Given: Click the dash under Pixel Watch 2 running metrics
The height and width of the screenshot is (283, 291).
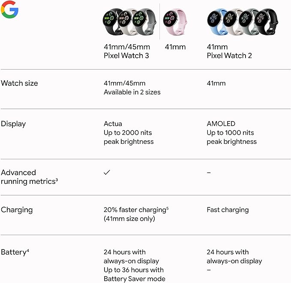Looking at the screenshot, I should pos(209,172).
